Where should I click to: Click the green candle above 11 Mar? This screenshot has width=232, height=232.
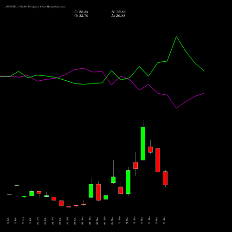pyautogui.click(x=128, y=182)
